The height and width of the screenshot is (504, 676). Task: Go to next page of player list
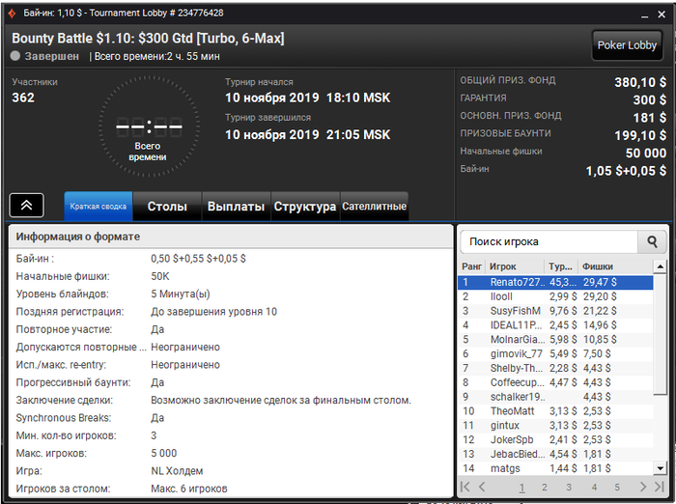point(643,487)
